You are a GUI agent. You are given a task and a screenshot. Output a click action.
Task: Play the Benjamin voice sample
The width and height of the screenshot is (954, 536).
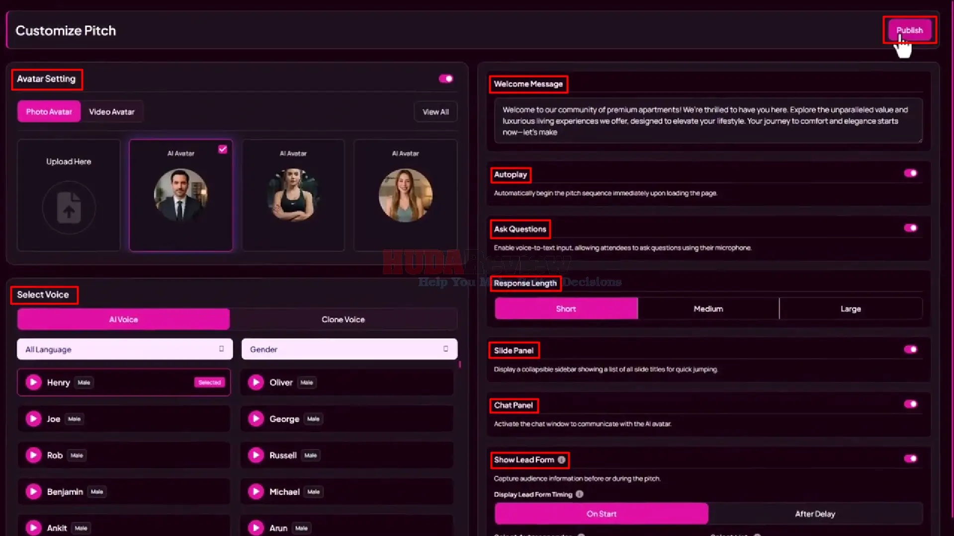[33, 491]
